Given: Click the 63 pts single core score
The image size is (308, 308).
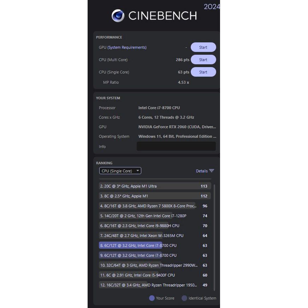Looking at the screenshot, I should pos(183,72).
